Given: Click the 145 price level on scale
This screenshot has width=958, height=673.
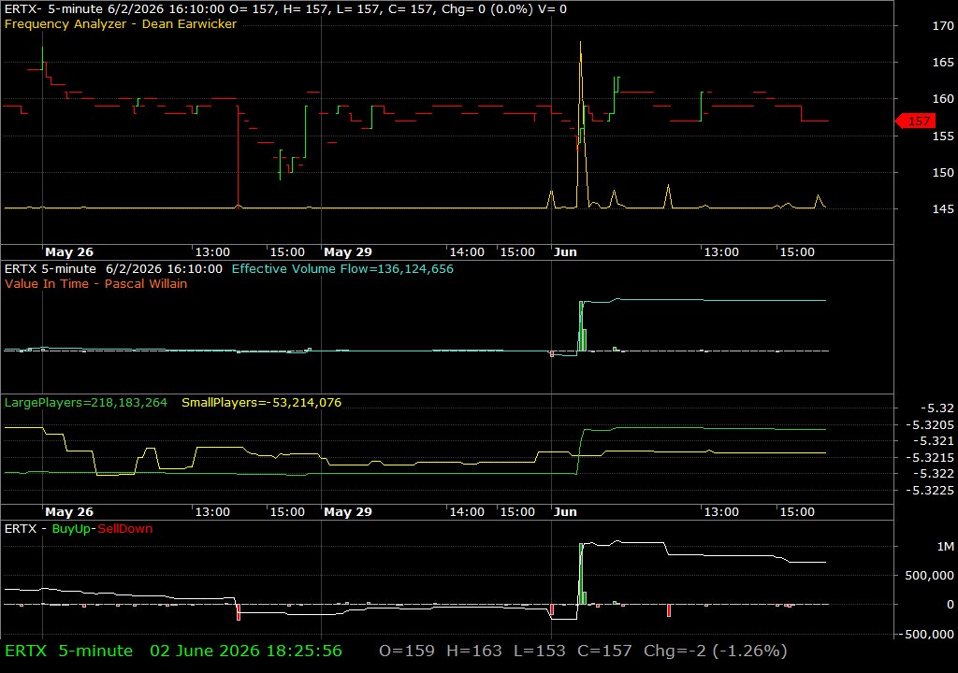Looking at the screenshot, I should (x=943, y=208).
